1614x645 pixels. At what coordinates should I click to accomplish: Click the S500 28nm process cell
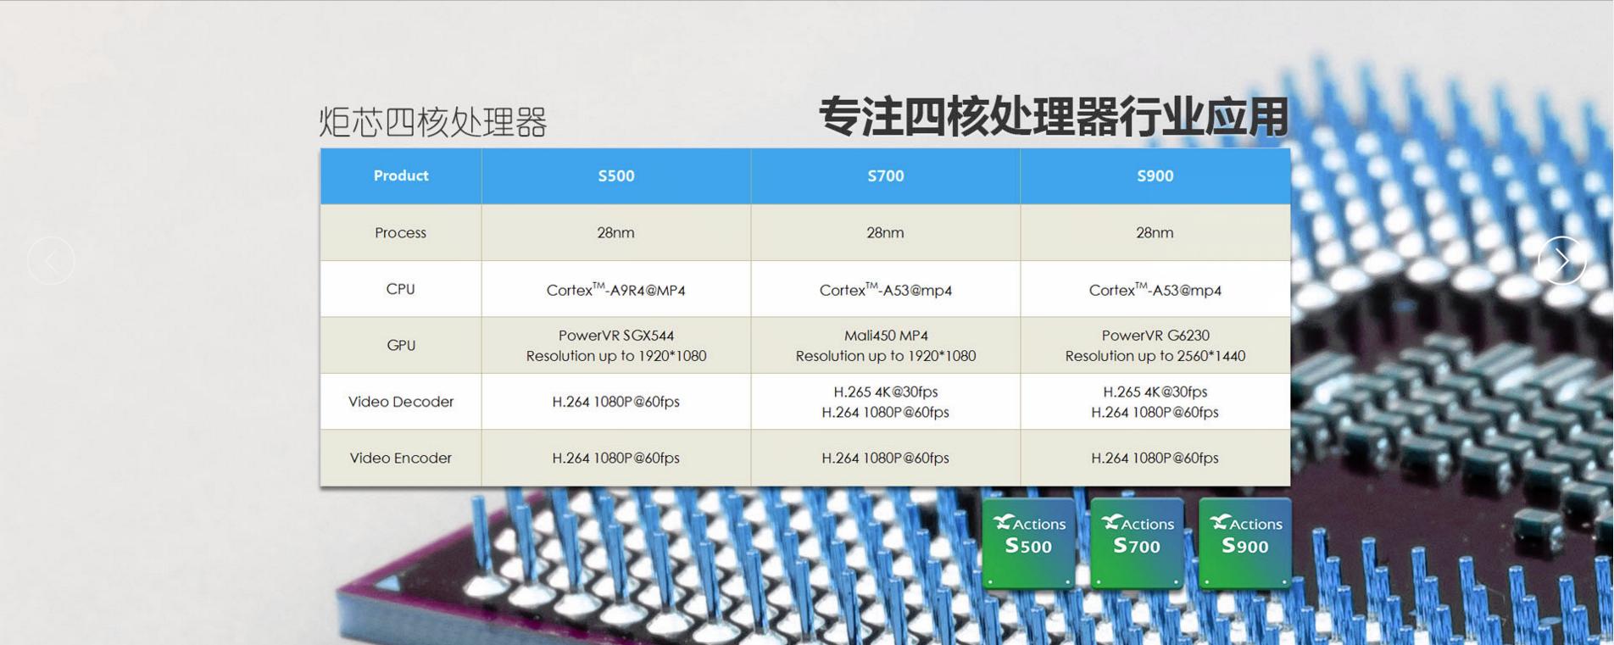click(x=616, y=232)
